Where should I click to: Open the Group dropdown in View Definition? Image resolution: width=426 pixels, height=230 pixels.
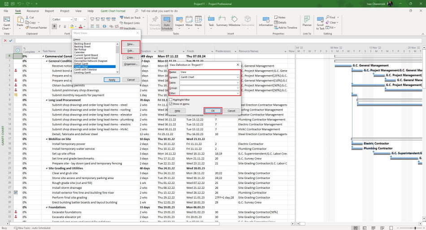click(x=238, y=88)
